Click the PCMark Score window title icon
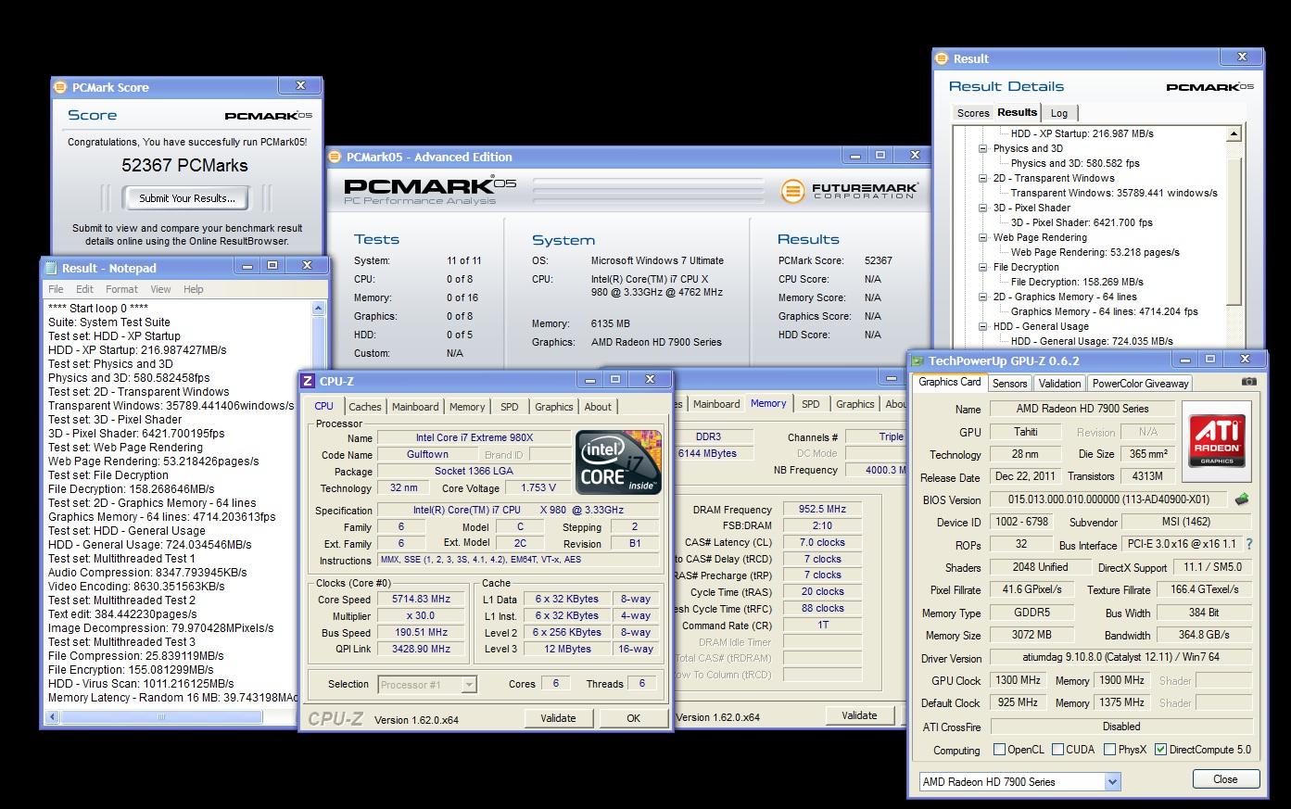The height and width of the screenshot is (809, 1291). click(x=62, y=87)
